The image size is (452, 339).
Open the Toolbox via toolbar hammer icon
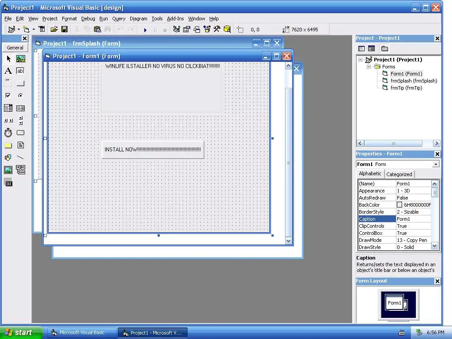[x=217, y=30]
